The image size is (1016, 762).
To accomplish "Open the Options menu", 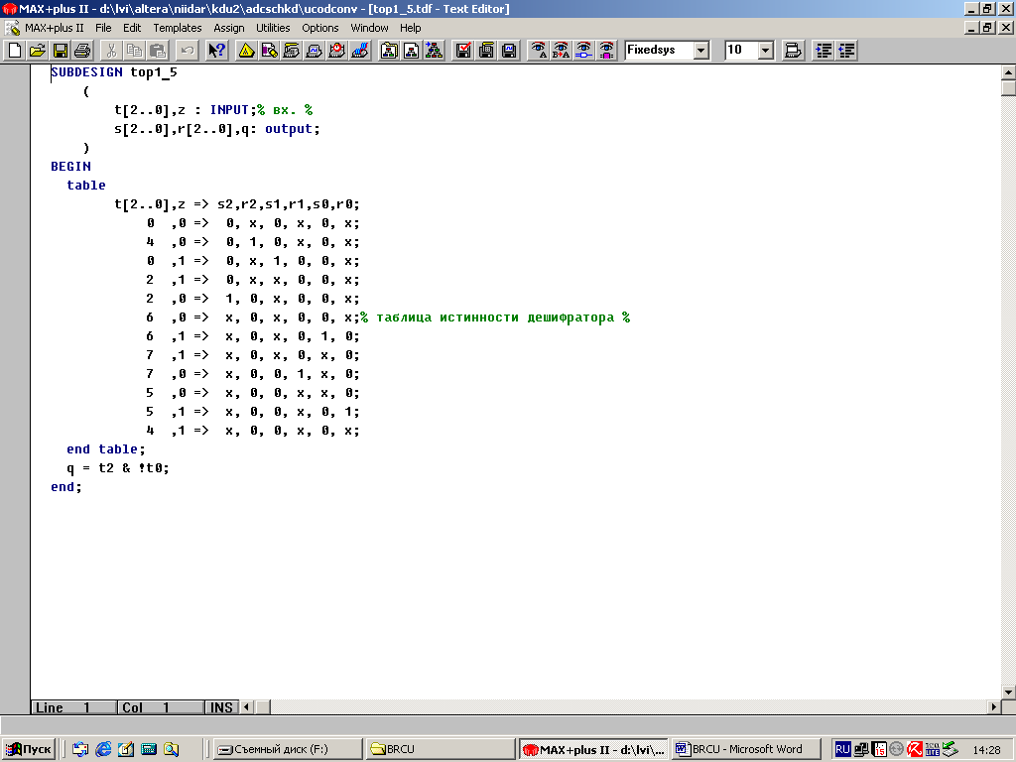I will click(320, 28).
